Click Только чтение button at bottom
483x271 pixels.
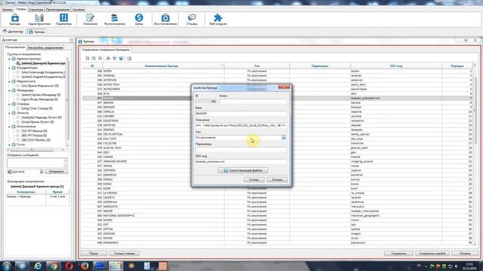(x=125, y=254)
